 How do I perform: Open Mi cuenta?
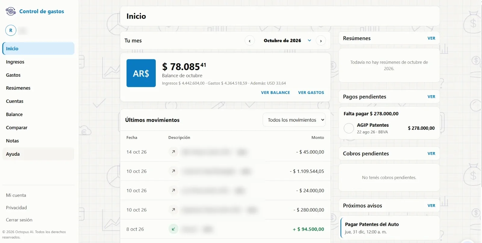(x=16, y=195)
